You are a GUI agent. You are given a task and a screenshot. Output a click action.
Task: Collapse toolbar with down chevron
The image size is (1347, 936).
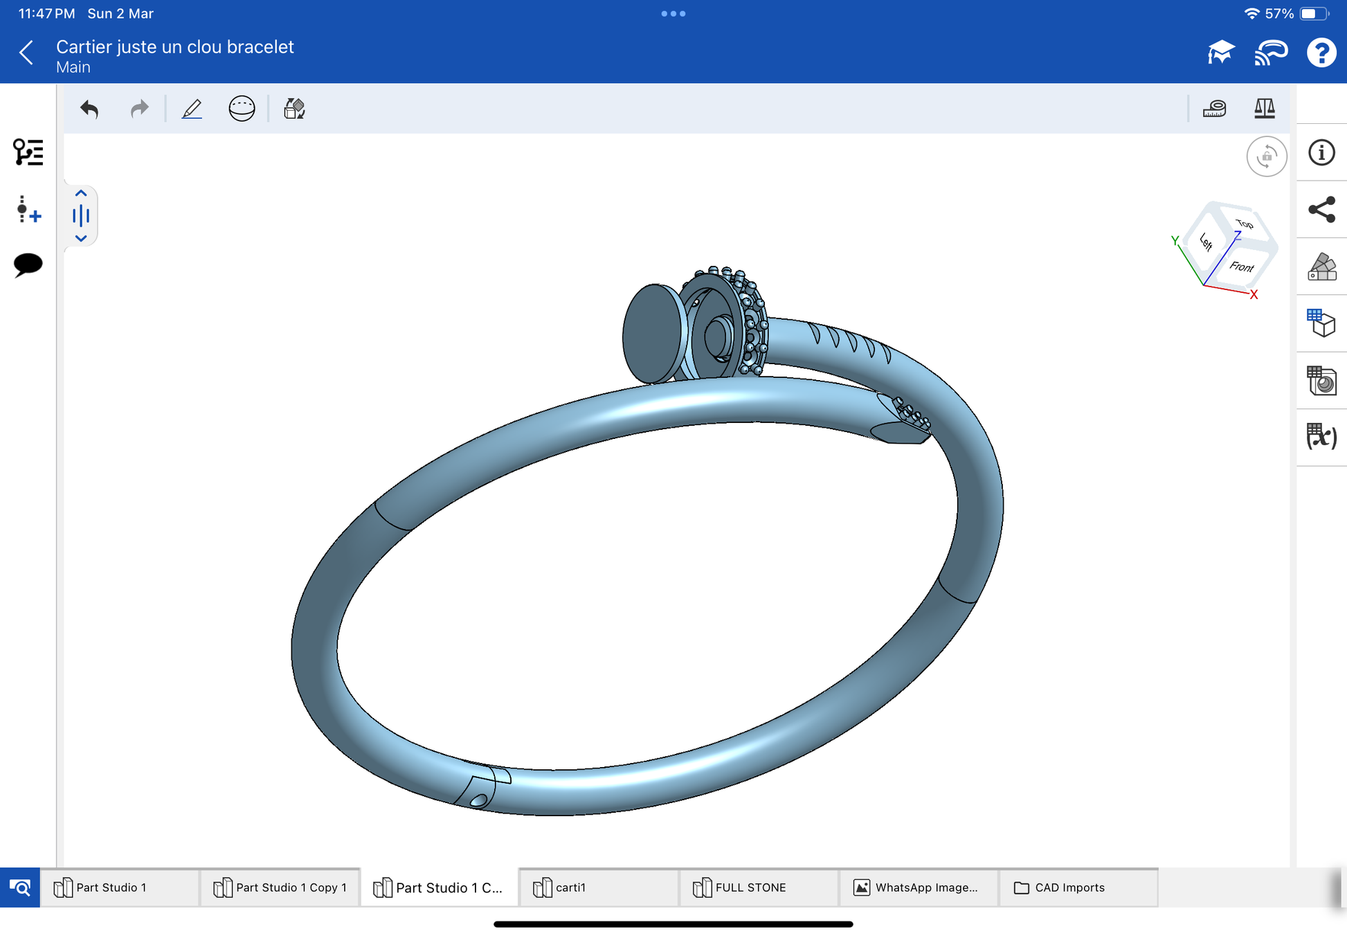point(81,238)
